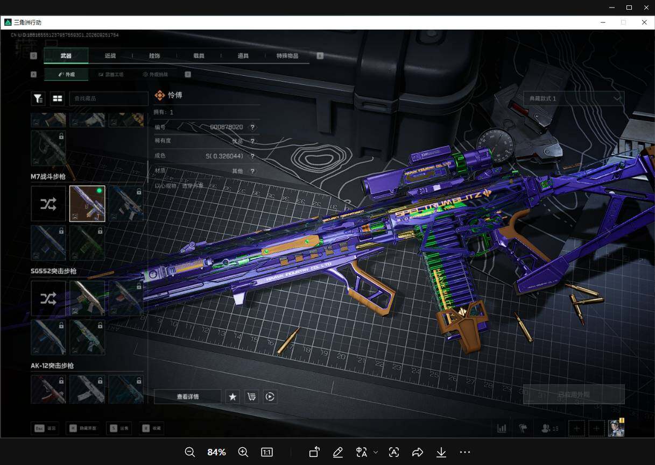Go to the 载具 tab

tap(199, 56)
